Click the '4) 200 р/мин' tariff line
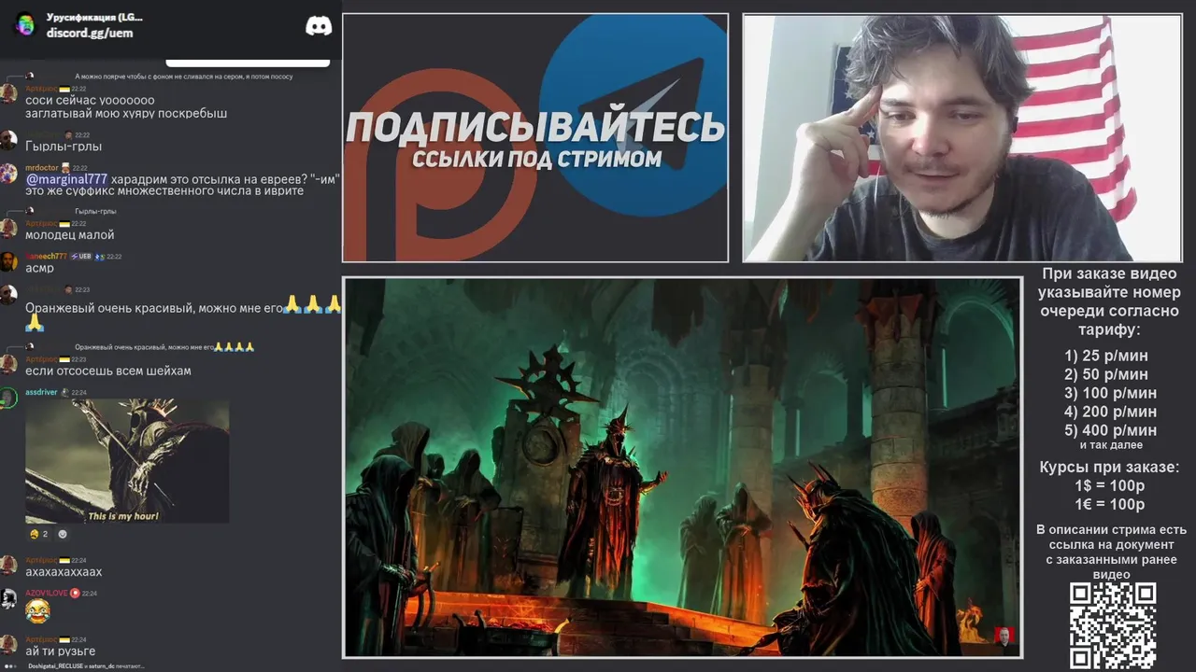Viewport: 1196px width, 672px height. pyautogui.click(x=1110, y=412)
